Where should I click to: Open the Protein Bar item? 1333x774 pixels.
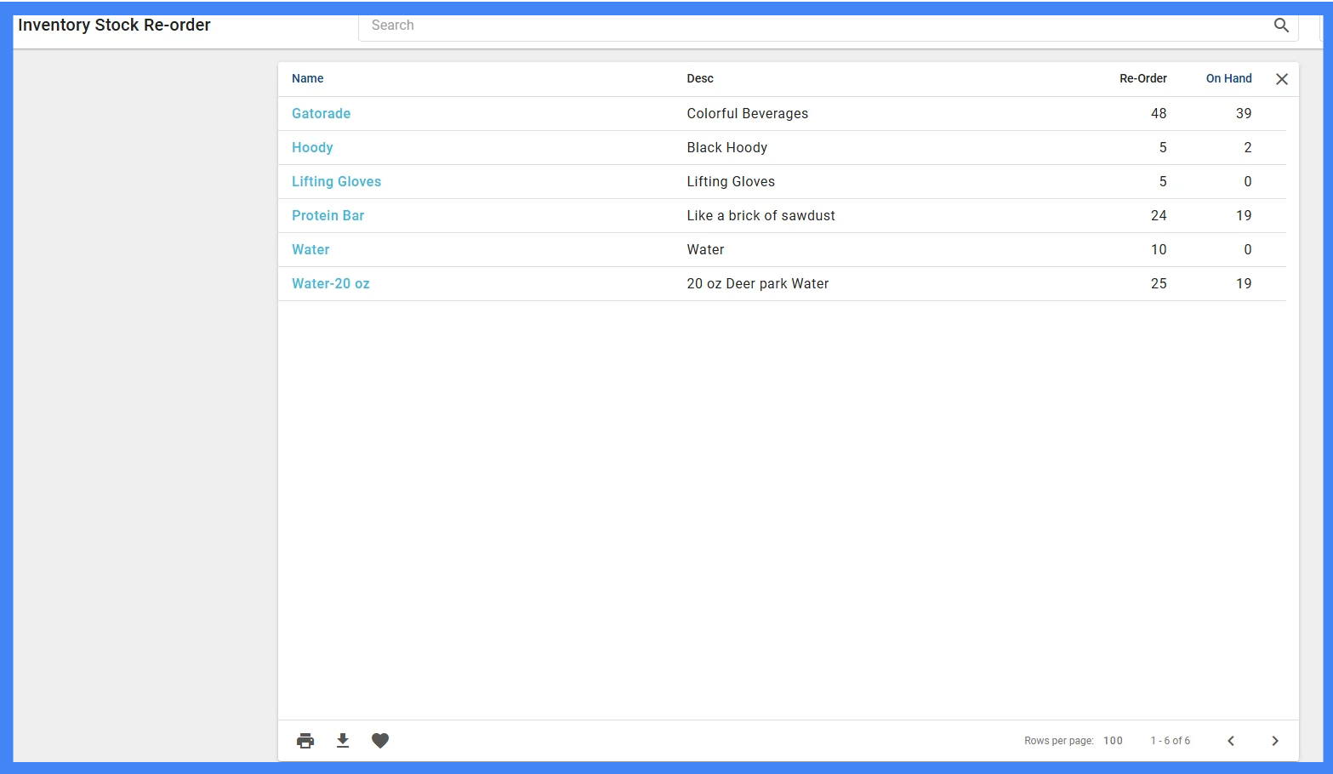pyautogui.click(x=328, y=215)
